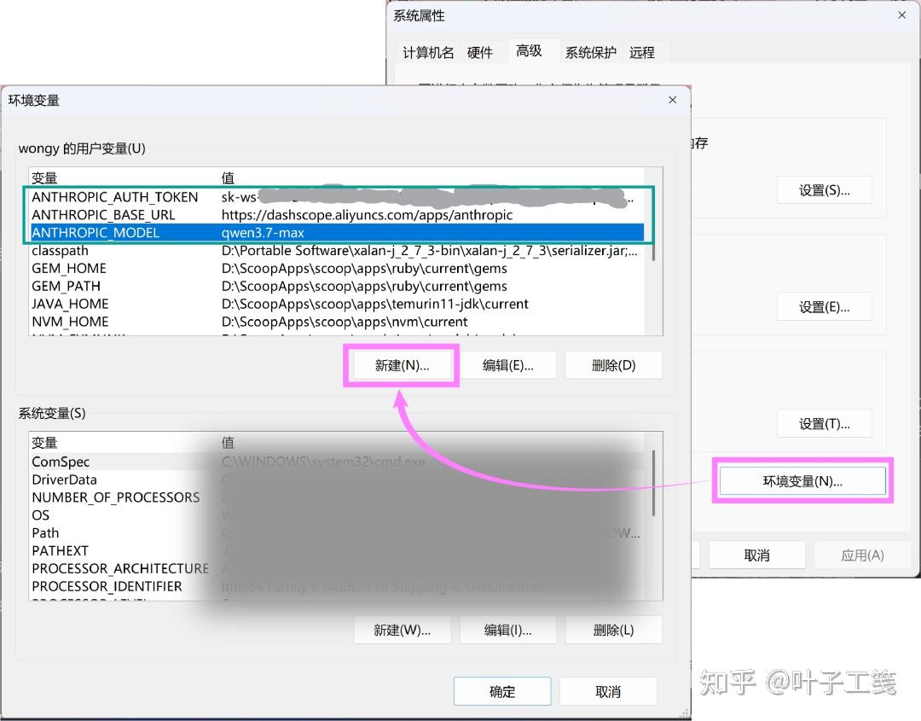921x721 pixels.
Task: Close the 系统属性 window
Action: click(902, 15)
